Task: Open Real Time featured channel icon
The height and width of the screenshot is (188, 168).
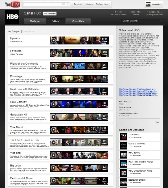Action: tap(123, 164)
